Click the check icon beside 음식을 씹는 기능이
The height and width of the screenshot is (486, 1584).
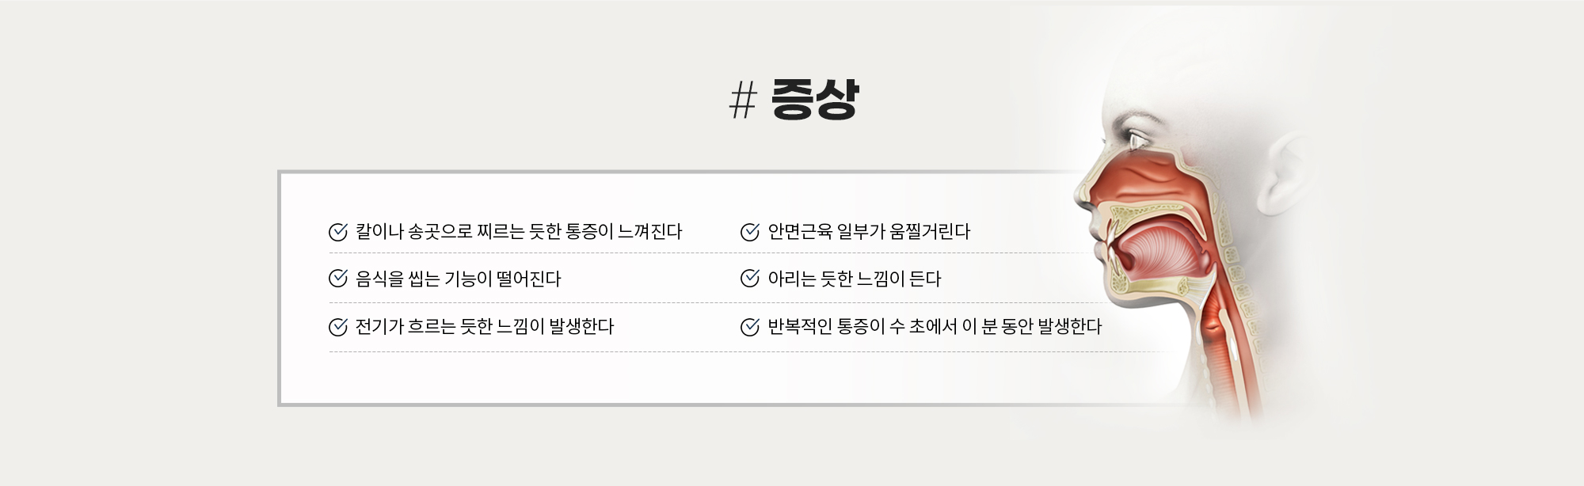click(x=338, y=279)
